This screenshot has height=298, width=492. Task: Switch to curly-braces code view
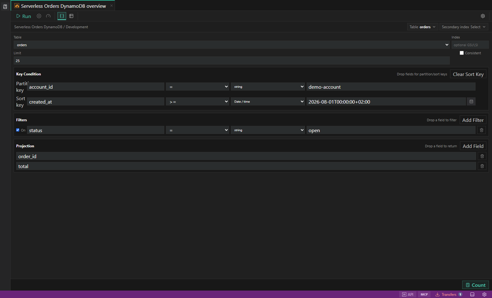coord(62,16)
